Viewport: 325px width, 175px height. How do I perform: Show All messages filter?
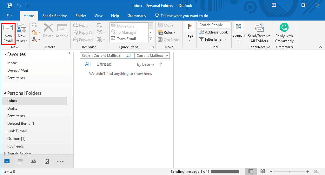coord(88,64)
